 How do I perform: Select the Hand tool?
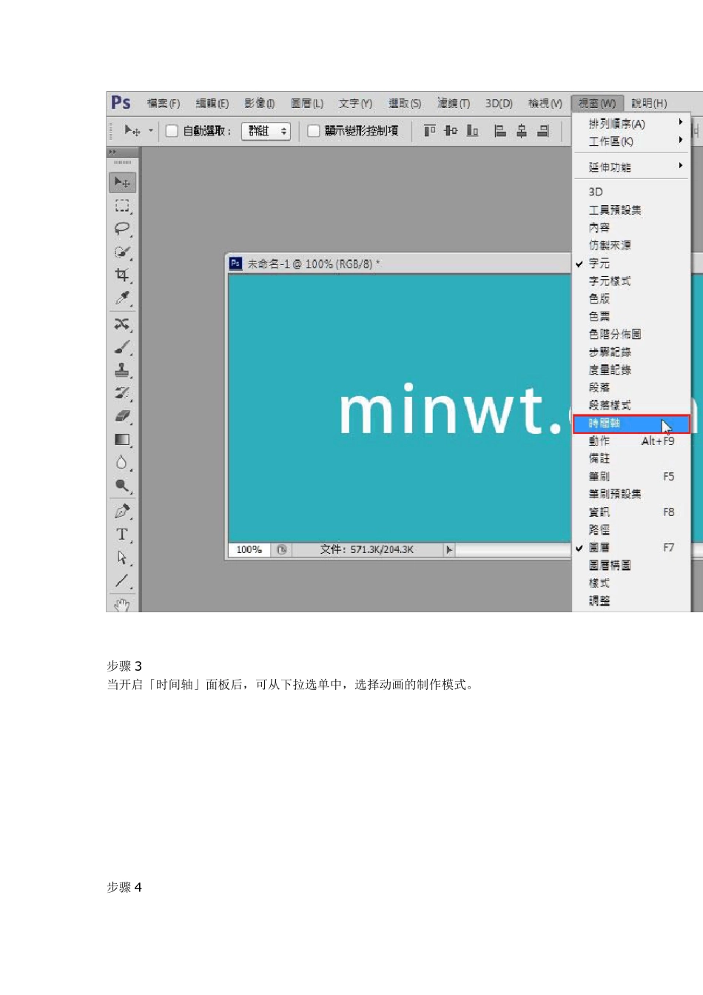122,604
